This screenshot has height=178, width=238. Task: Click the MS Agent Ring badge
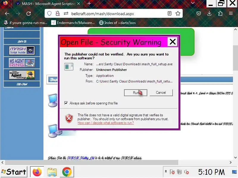point(22,63)
